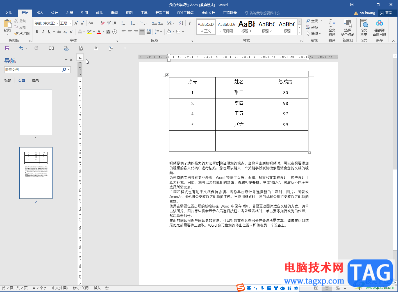Click the 复制 (Copy) button

20,27
